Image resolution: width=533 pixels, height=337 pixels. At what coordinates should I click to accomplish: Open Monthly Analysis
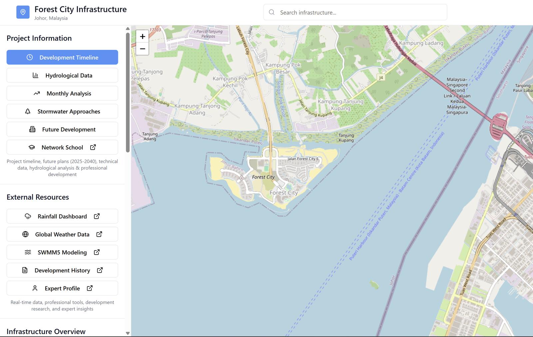tap(62, 93)
